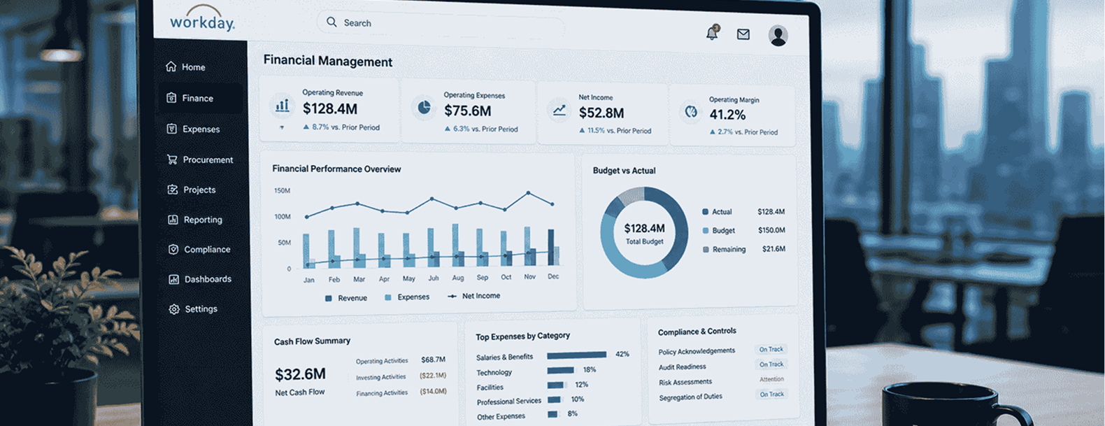Click inside the Search field
1105x426 pixels.
point(441,24)
